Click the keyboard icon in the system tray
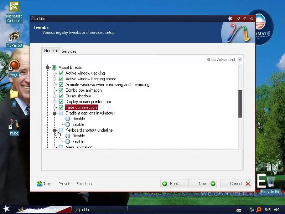The image size is (285, 214). click(x=239, y=210)
